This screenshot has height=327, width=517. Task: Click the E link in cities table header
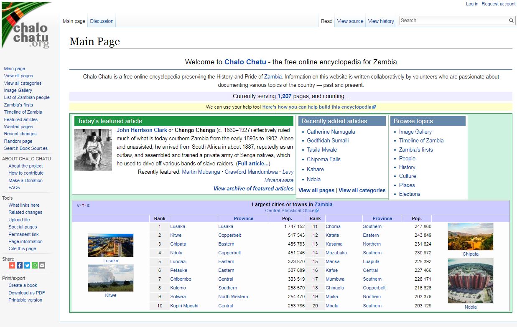click(88, 205)
